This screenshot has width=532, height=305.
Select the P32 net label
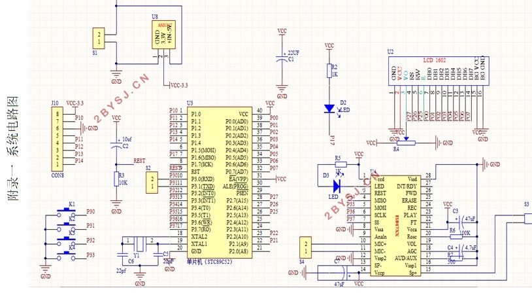[x=91, y=240]
